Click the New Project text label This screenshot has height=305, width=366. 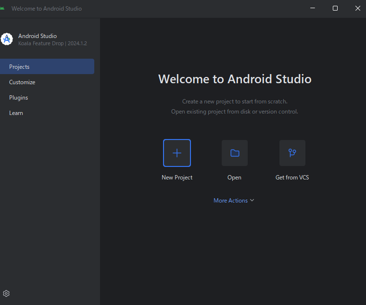coord(177,178)
